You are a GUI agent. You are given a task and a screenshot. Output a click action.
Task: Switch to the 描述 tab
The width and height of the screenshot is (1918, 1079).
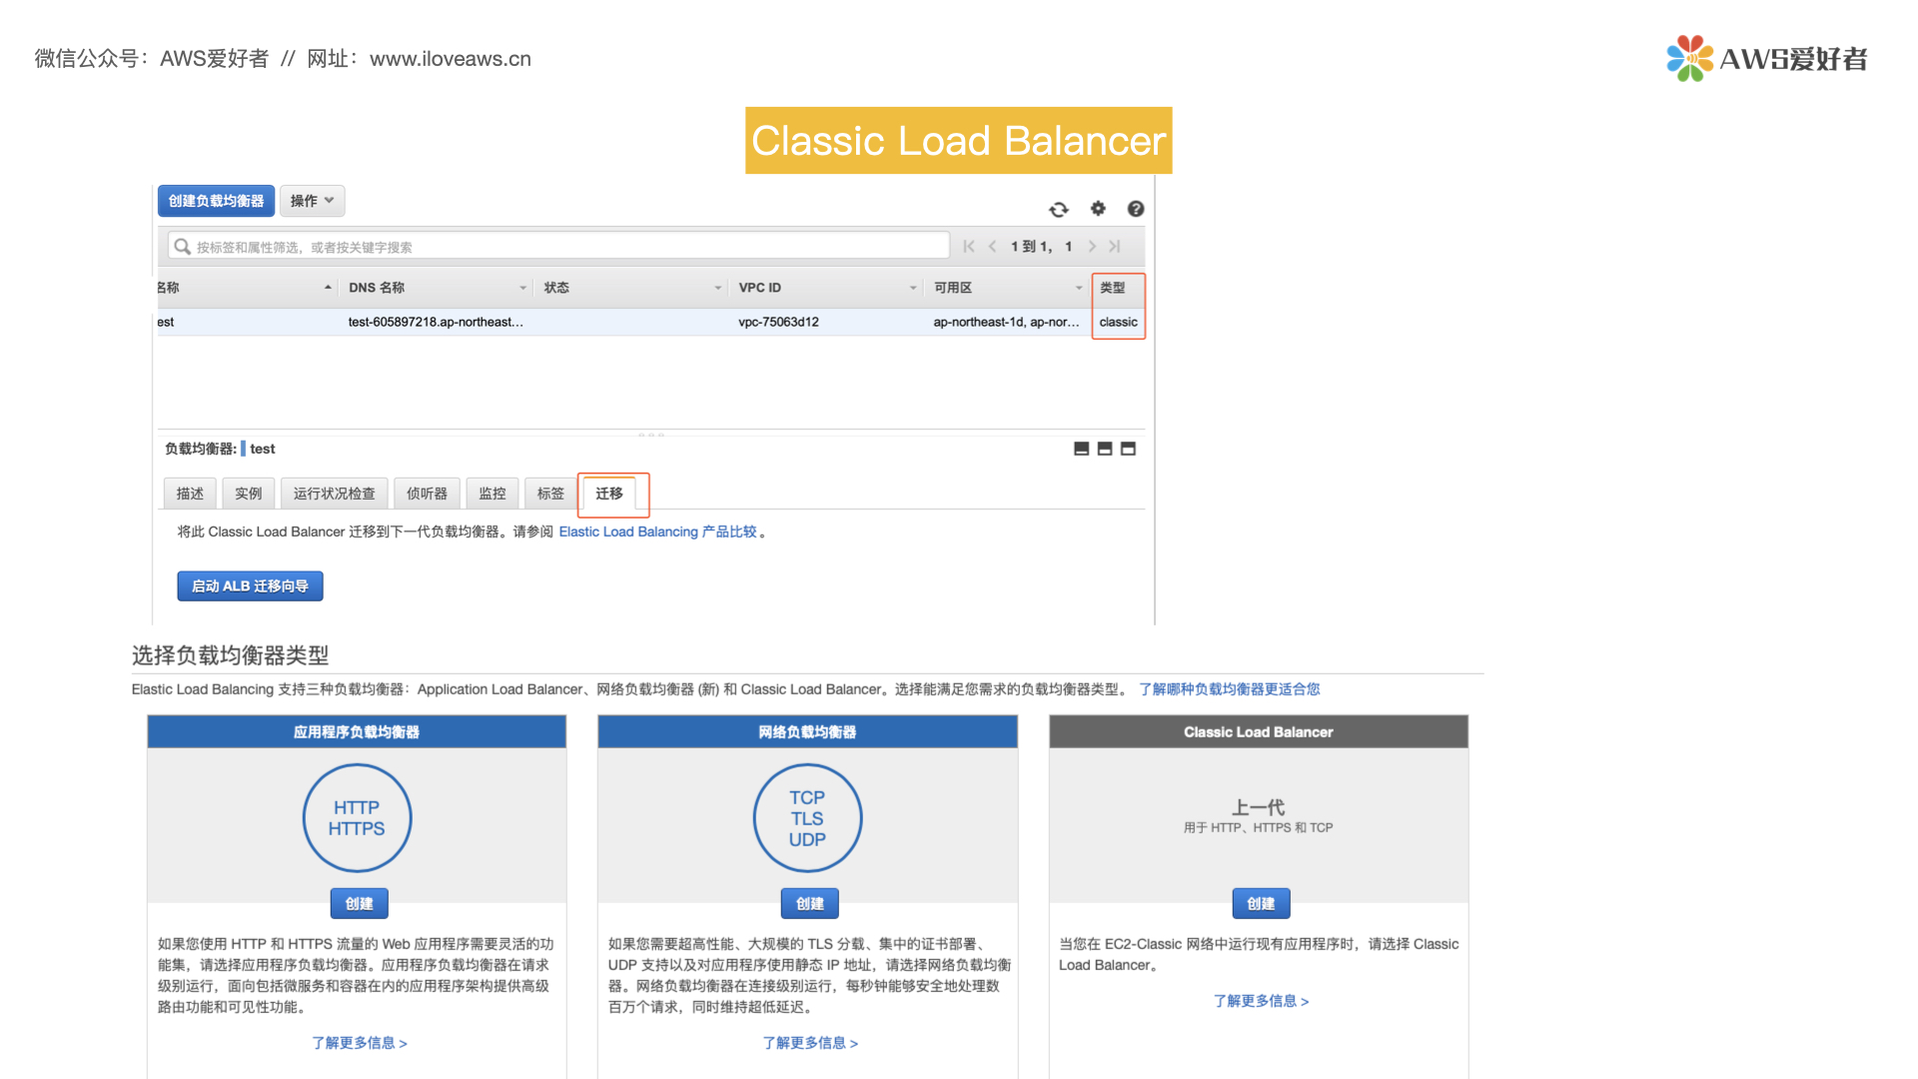click(x=190, y=494)
